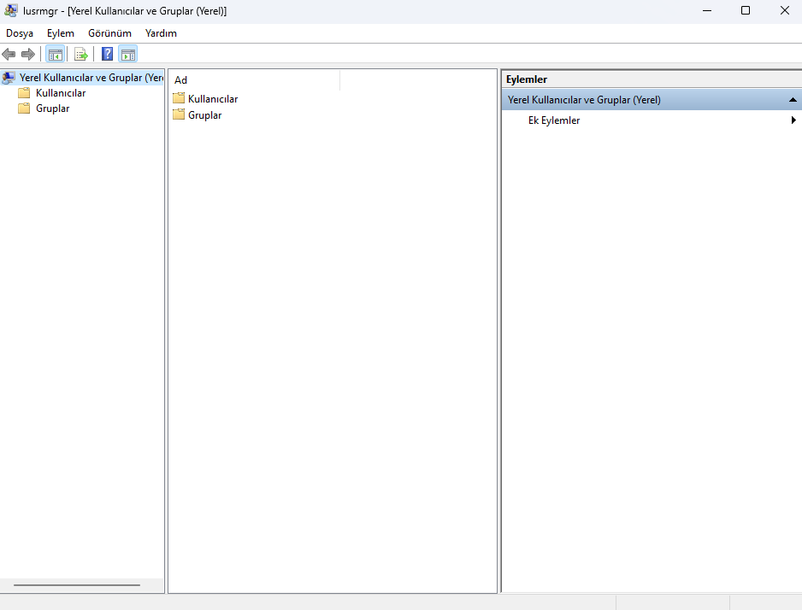
Task: Click Gruplar folder icon in center list
Action: pyautogui.click(x=179, y=114)
